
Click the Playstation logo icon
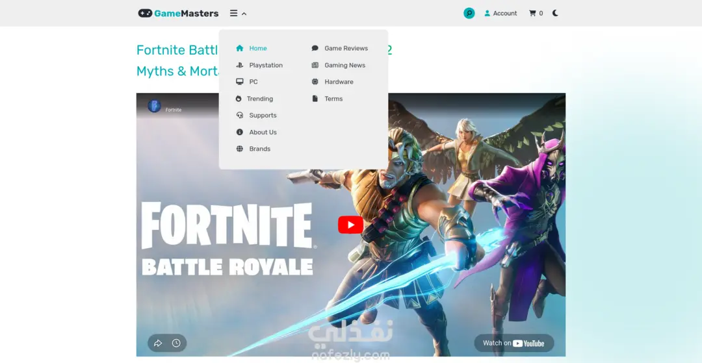click(x=239, y=66)
